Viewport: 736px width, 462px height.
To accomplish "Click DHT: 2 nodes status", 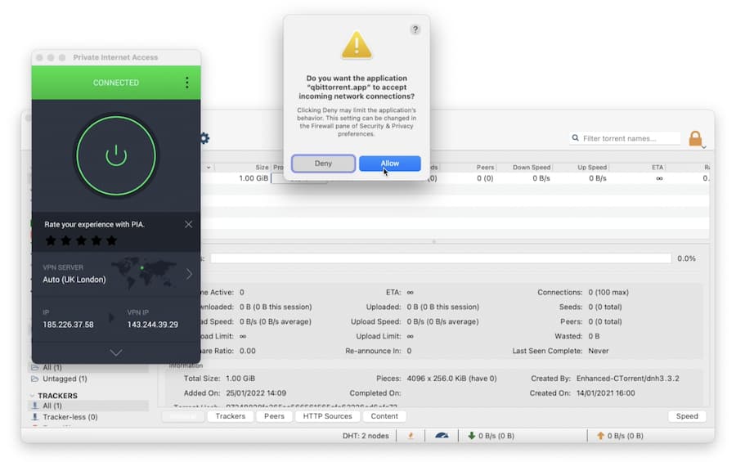I will 366,436.
